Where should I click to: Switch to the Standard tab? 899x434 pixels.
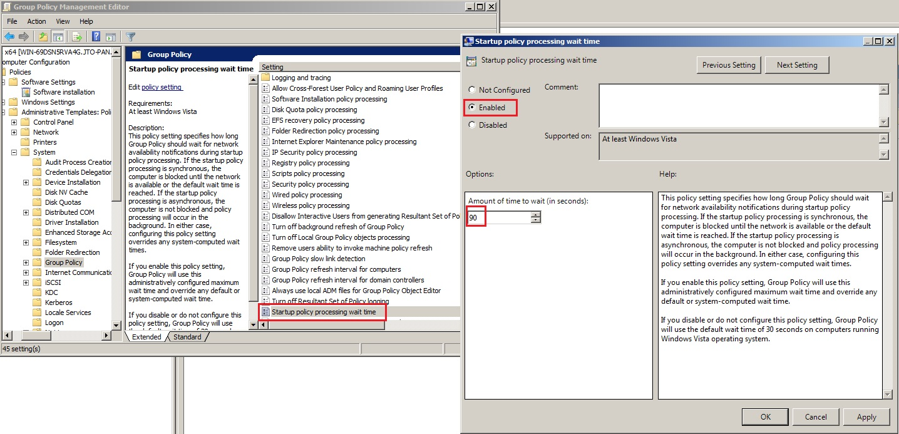click(187, 337)
